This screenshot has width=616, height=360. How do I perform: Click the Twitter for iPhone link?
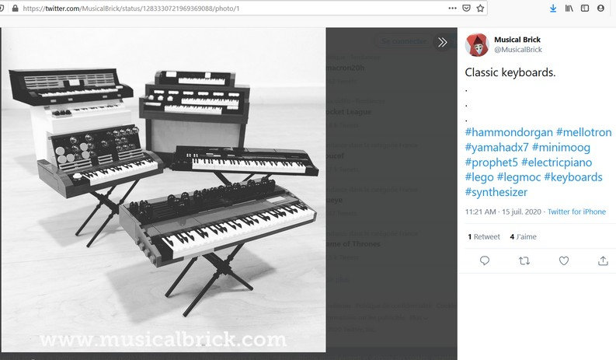(576, 211)
